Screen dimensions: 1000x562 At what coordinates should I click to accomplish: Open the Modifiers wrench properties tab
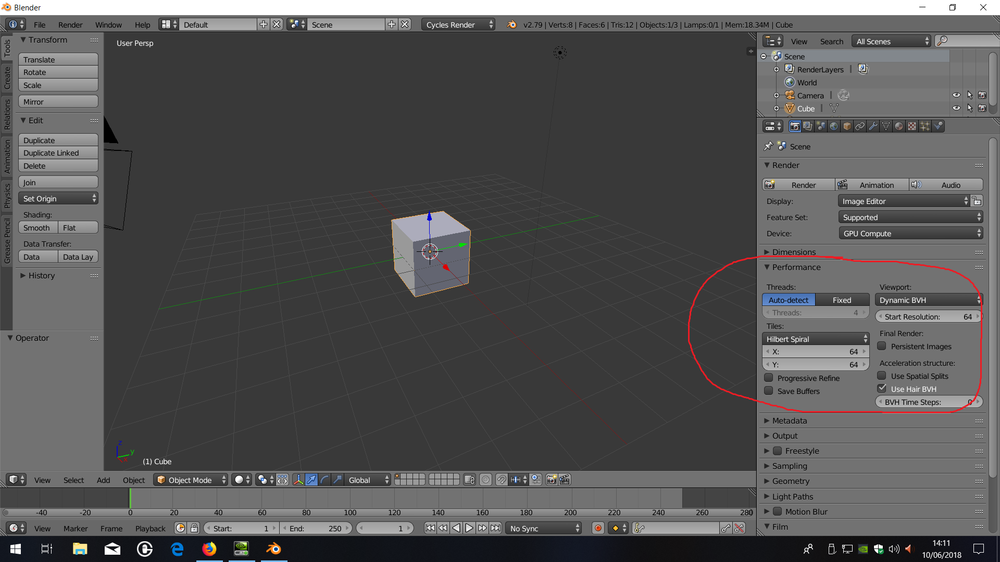pos(873,126)
